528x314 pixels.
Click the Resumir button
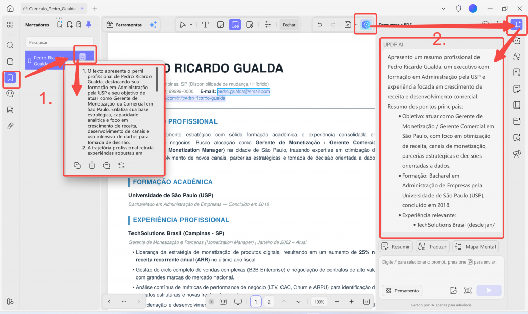(396, 247)
